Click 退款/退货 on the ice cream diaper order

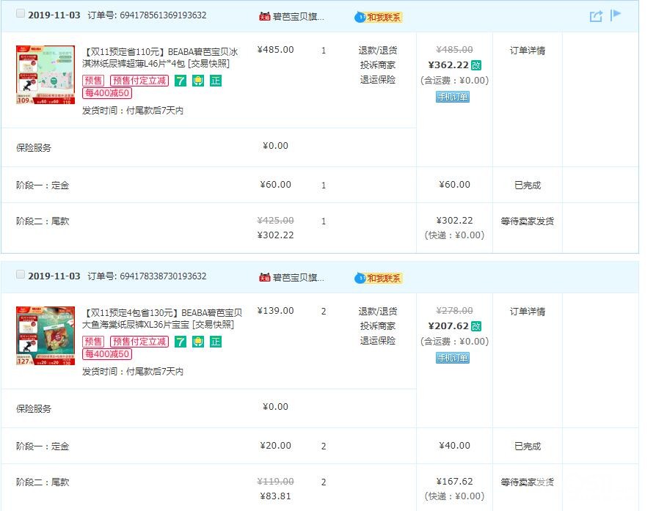(377, 51)
